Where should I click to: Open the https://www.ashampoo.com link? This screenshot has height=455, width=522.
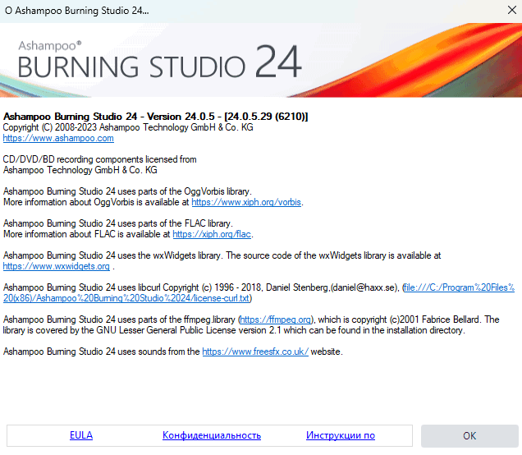click(x=58, y=138)
